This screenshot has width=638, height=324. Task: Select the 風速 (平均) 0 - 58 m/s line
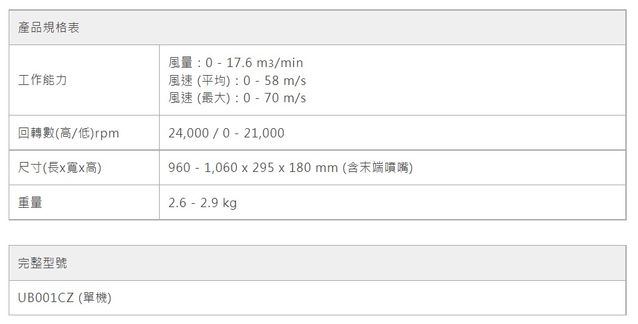[237, 80]
